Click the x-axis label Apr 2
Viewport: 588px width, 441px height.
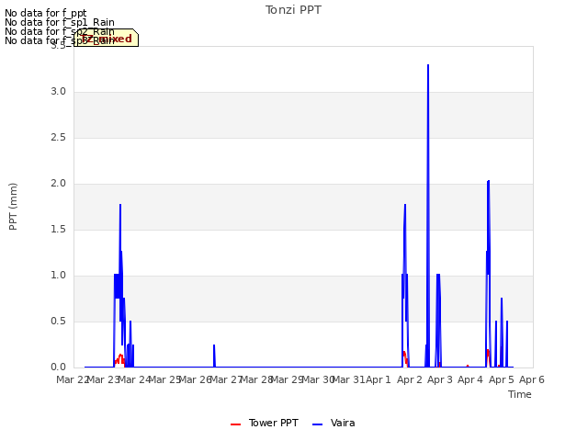point(410,379)
